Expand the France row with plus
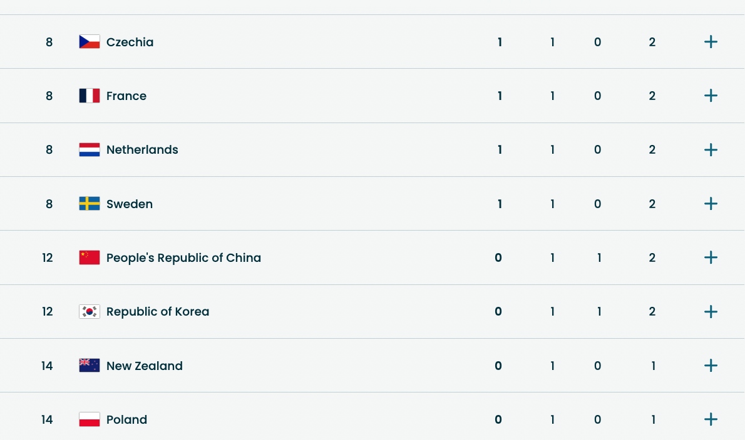 click(711, 96)
